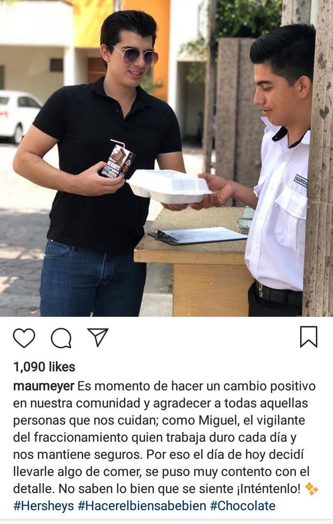Click the sunglasses on the man's face
The image size is (333, 524).
(135, 56)
